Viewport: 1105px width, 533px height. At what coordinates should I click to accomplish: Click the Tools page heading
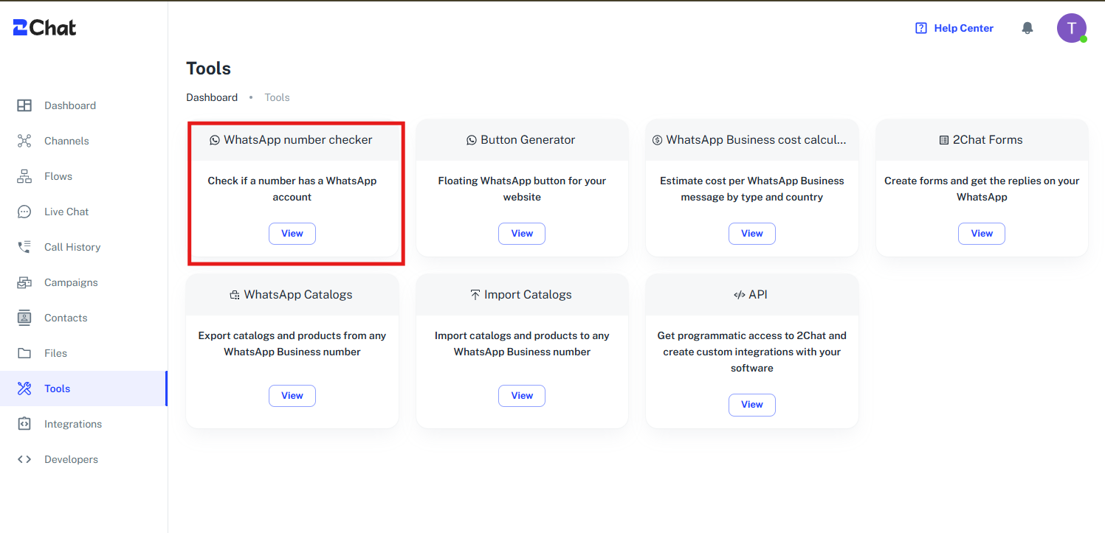tap(209, 69)
